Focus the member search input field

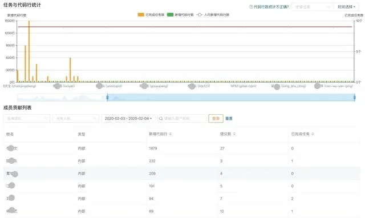point(182,118)
